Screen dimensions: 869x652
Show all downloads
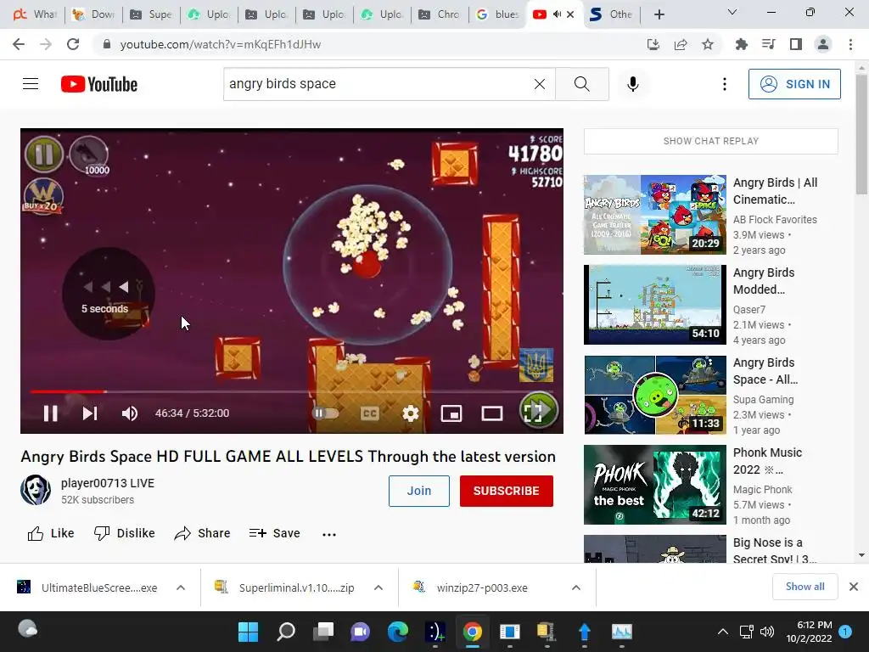805,587
